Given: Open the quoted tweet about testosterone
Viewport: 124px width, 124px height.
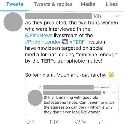Looking at the screenshot, I should [72, 99].
